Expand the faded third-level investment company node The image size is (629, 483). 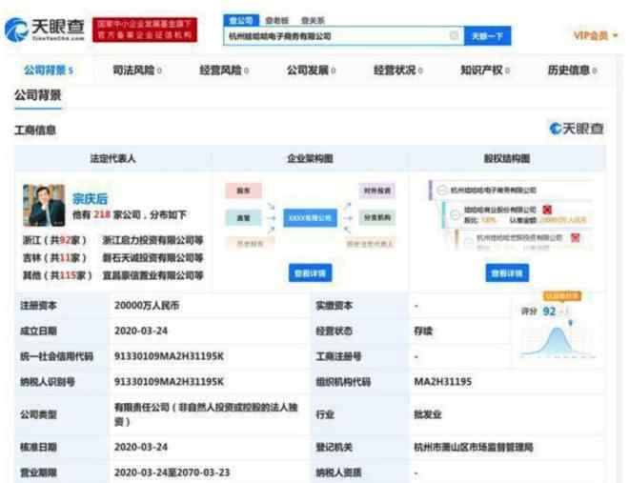468,241
